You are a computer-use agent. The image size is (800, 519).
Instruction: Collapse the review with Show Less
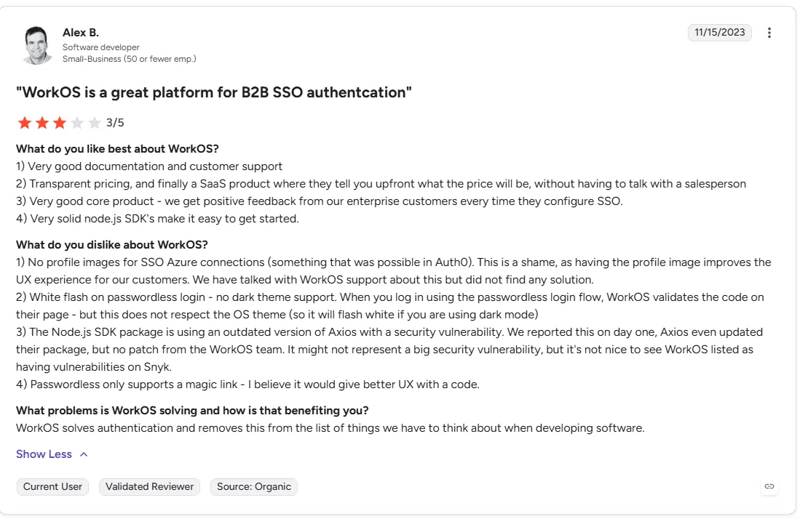coord(52,454)
